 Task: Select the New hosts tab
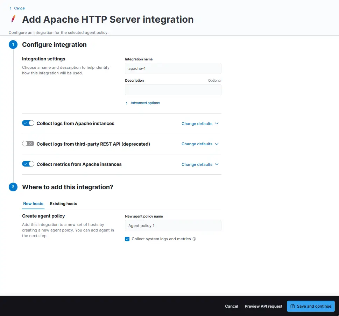[33, 204]
